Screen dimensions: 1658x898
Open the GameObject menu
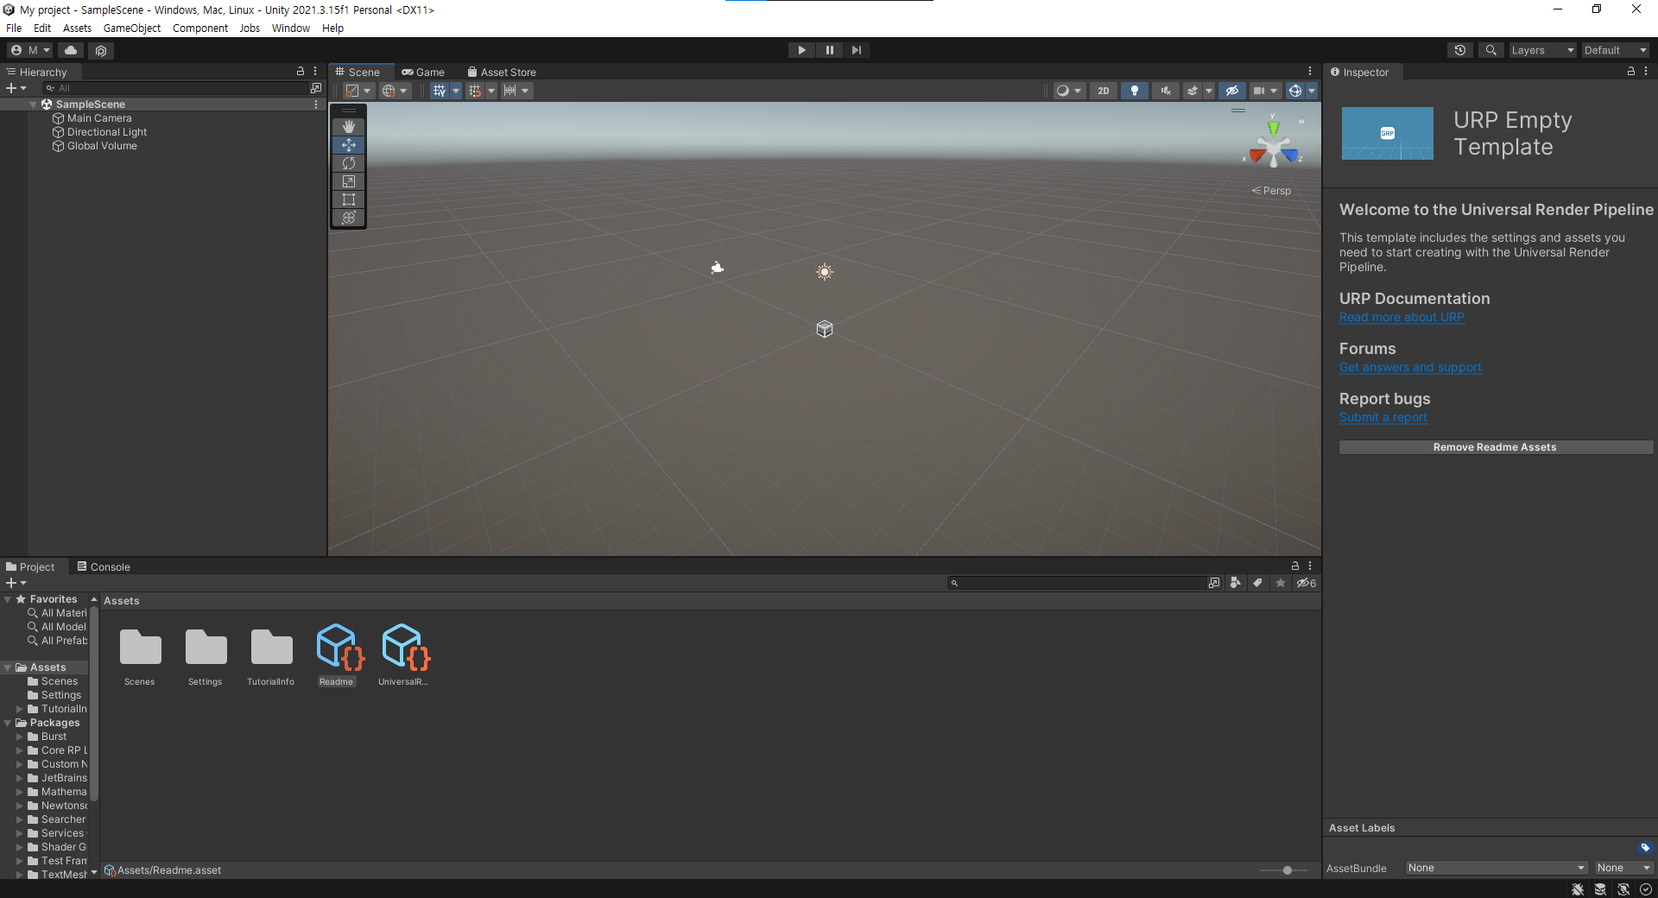[x=132, y=28]
